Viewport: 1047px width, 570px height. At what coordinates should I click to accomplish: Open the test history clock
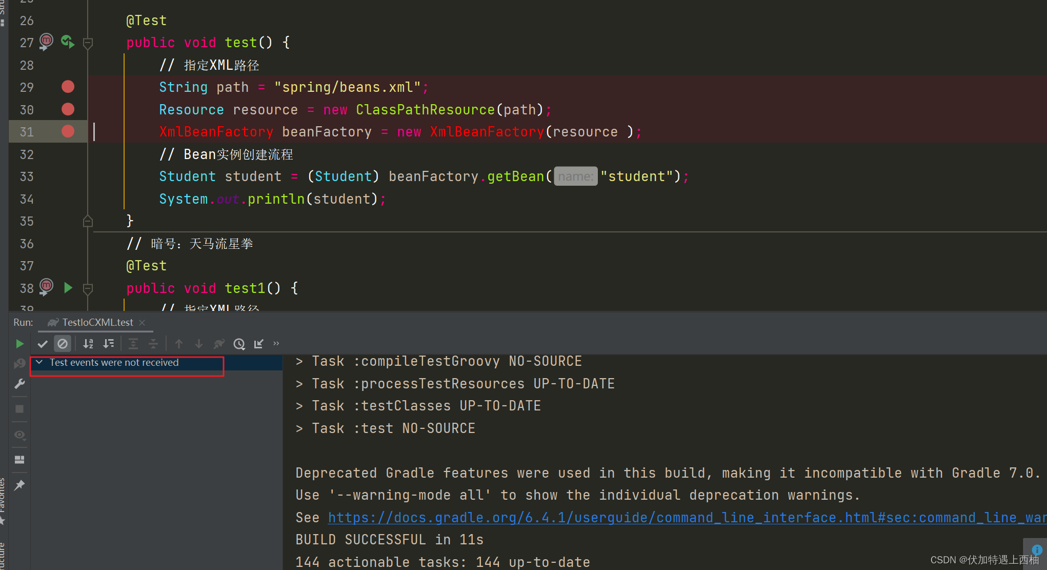click(x=239, y=344)
